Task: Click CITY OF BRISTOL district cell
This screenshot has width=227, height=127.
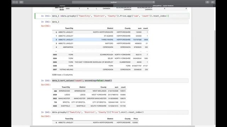Action: (x=78, y=102)
